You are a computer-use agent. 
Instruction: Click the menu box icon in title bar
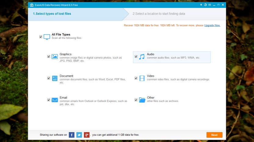(210, 5)
